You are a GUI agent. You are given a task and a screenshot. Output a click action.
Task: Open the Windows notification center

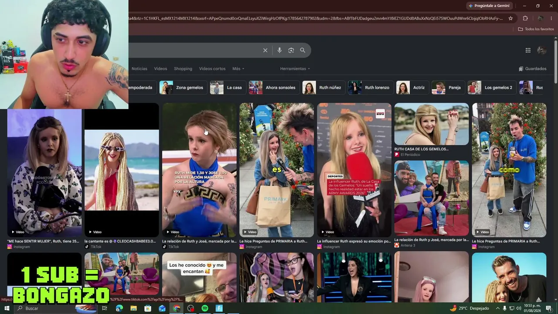click(x=549, y=308)
